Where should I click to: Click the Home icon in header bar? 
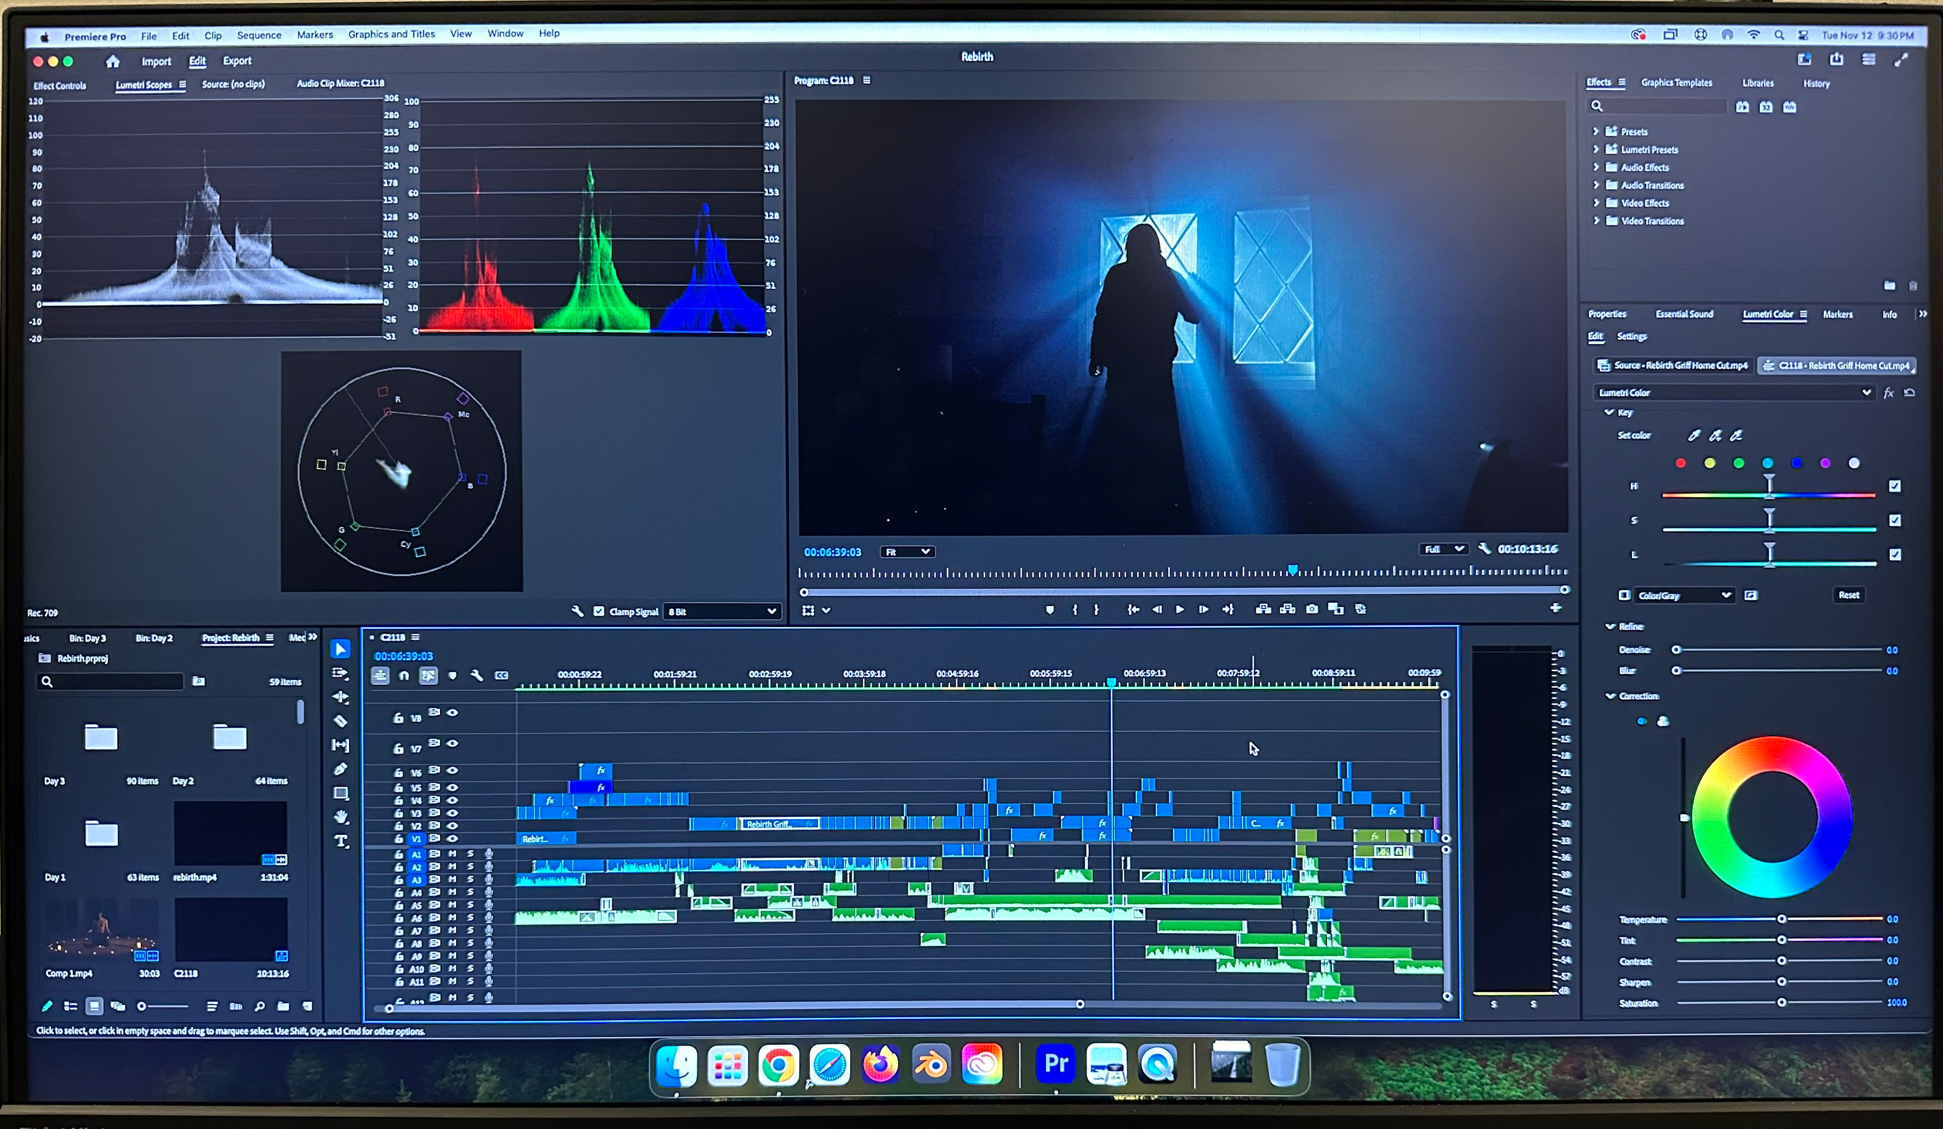(112, 62)
